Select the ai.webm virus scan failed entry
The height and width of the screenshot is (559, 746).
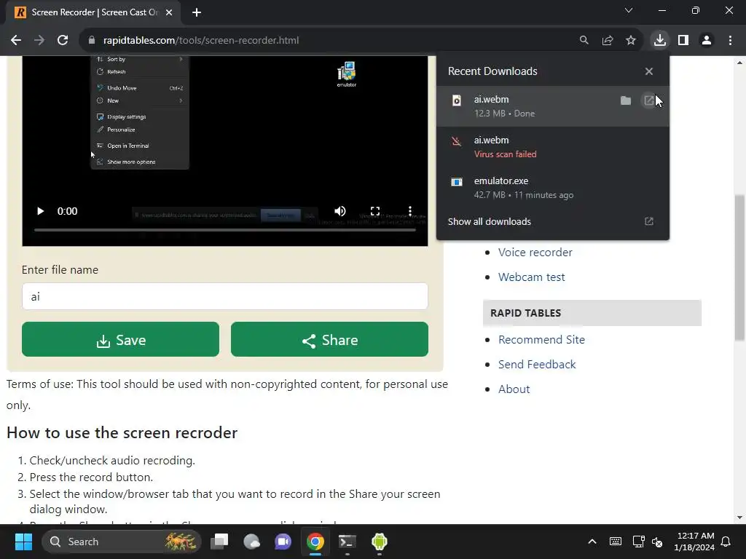tap(552, 147)
